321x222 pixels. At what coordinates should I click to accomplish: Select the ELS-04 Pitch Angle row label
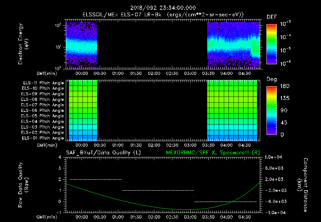coord(43,121)
